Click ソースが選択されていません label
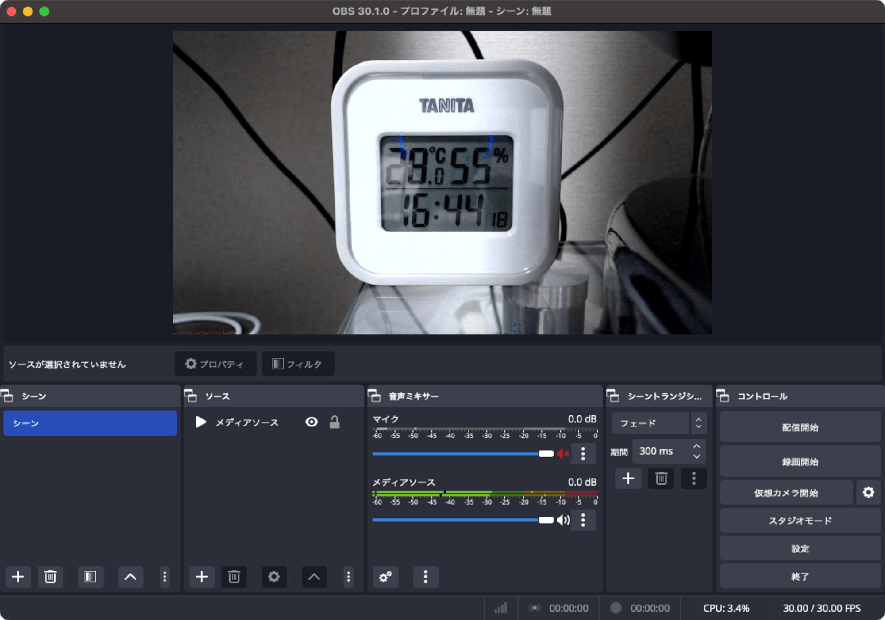Image resolution: width=885 pixels, height=620 pixels. point(67,364)
